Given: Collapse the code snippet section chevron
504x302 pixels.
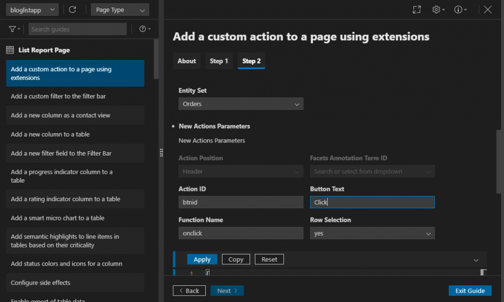Looking at the screenshot, I should click(x=476, y=260).
